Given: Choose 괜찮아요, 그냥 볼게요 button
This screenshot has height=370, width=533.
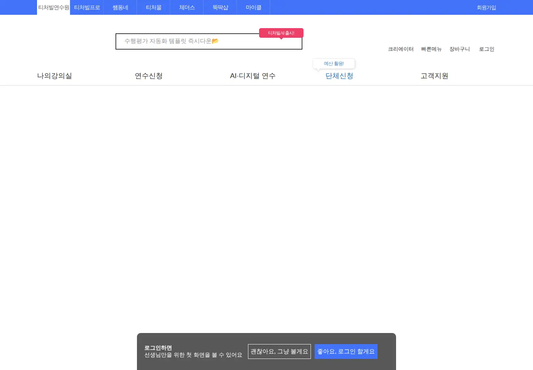Looking at the screenshot, I should click(279, 351).
